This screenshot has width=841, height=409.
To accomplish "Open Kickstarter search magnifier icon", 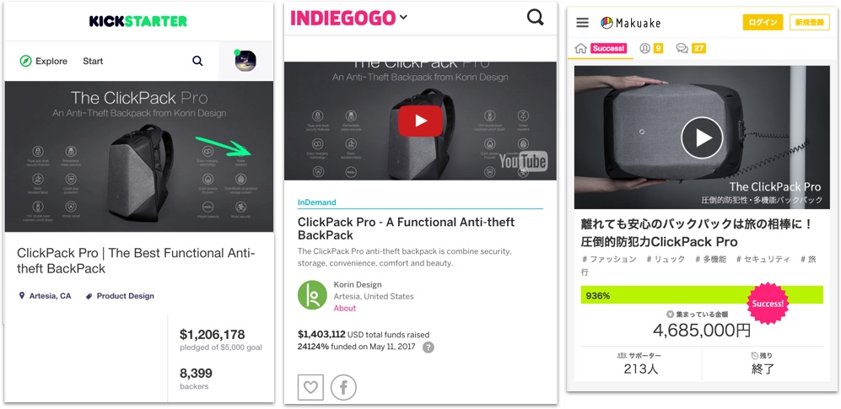I will coord(197,61).
